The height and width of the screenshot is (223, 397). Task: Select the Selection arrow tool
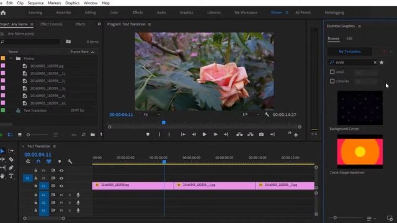tap(2, 151)
